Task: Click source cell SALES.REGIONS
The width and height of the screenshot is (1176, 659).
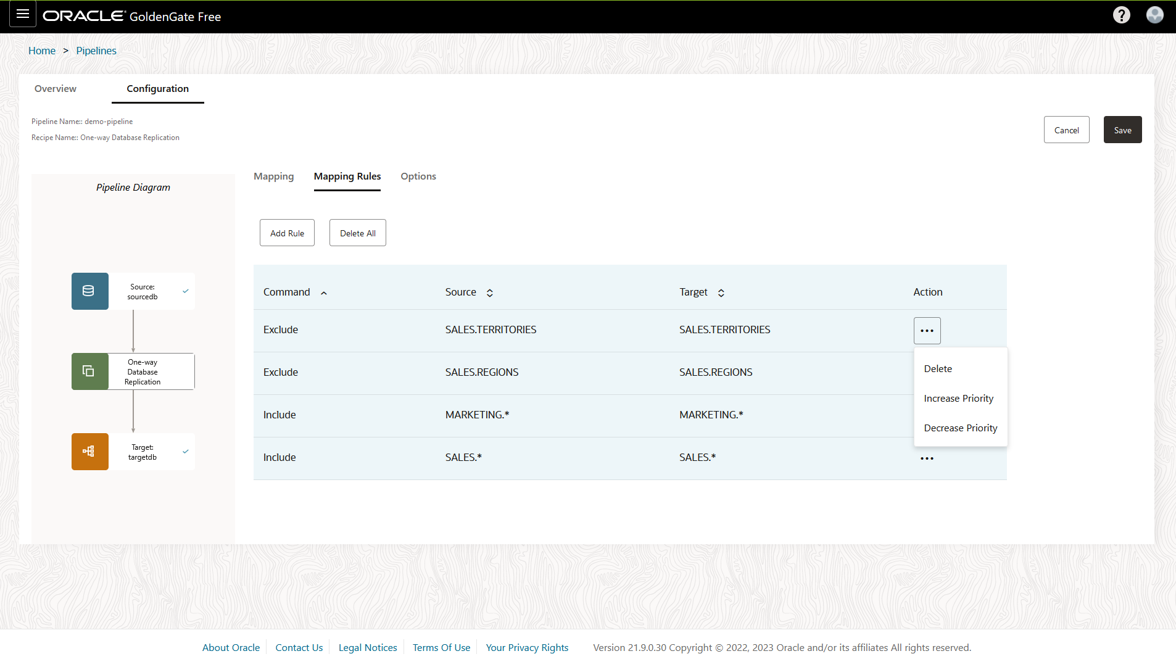Action: tap(482, 372)
